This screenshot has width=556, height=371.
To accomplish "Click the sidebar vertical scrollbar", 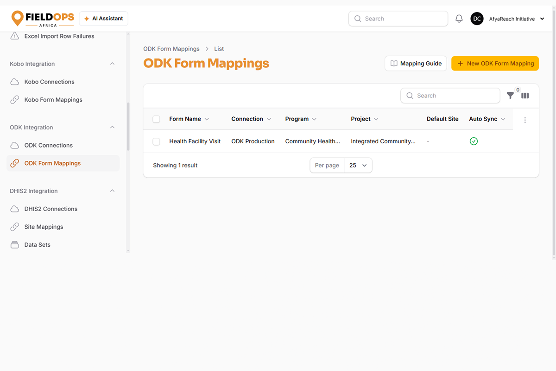I will pyautogui.click(x=128, y=127).
